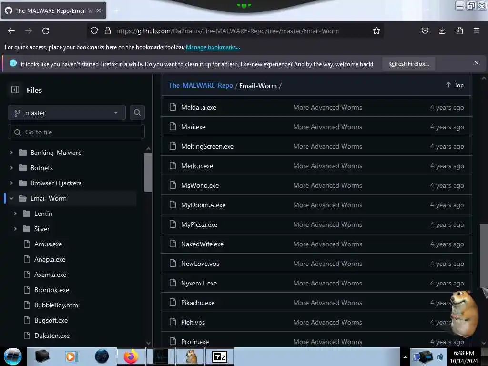Select The-MALWARE-Repo/Email-Worm tab
The width and height of the screenshot is (488, 366).
pos(53,10)
